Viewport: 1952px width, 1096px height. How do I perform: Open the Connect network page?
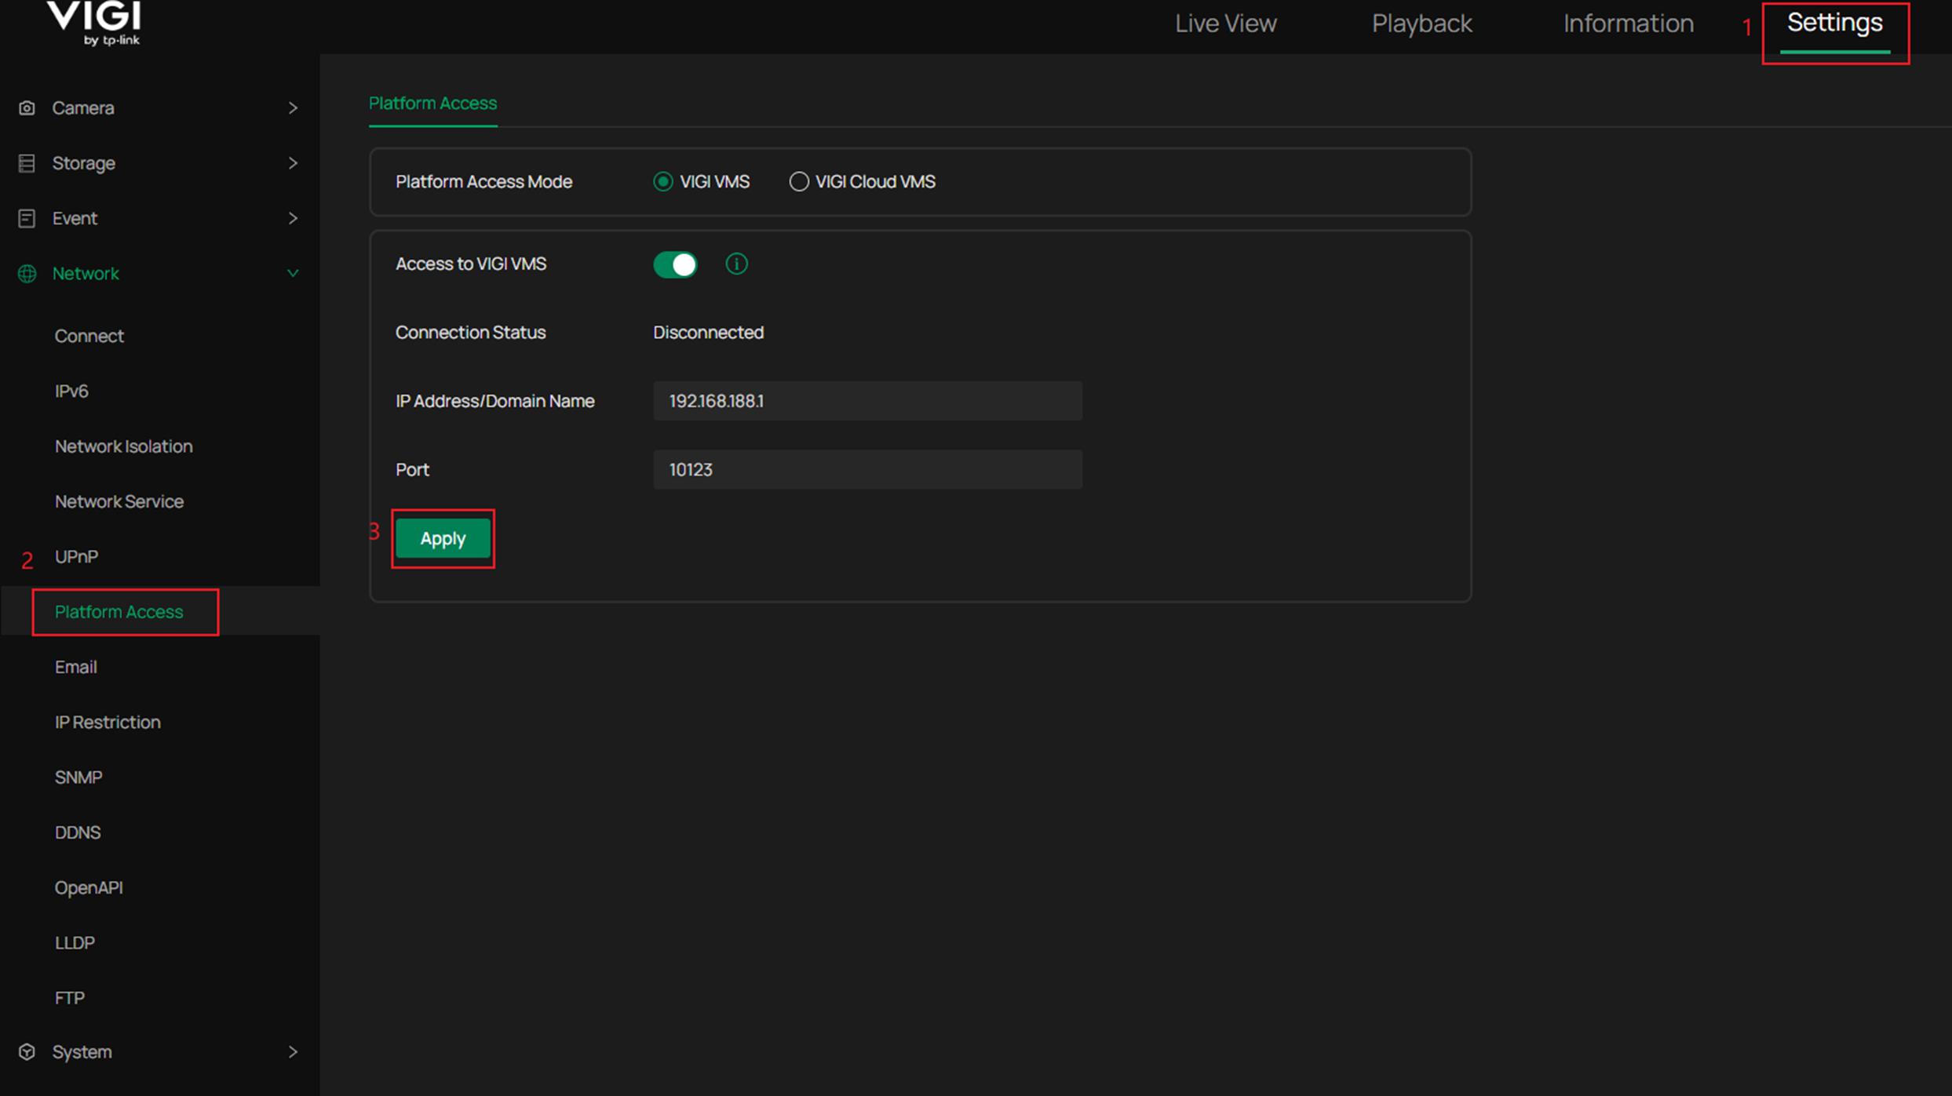point(89,337)
